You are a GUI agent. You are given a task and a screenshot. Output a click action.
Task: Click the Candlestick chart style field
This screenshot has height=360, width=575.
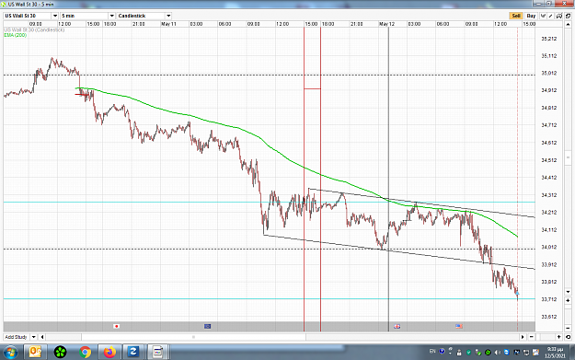pyautogui.click(x=141, y=16)
